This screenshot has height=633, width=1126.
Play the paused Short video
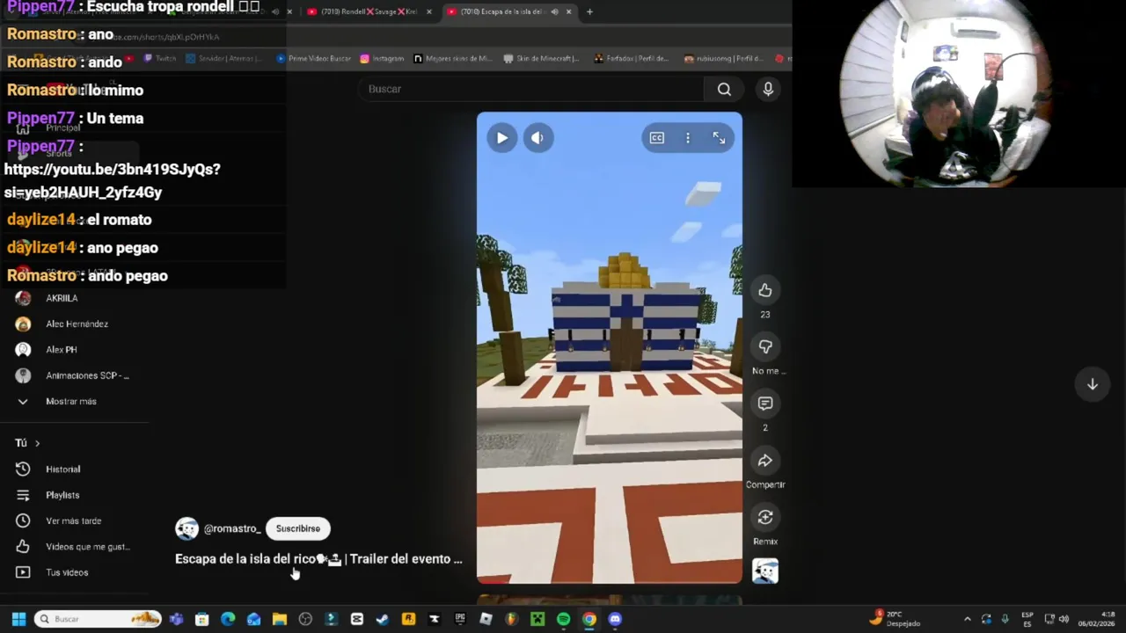pyautogui.click(x=501, y=138)
